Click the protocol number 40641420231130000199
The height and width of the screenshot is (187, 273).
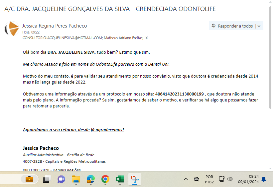tap(179, 94)
